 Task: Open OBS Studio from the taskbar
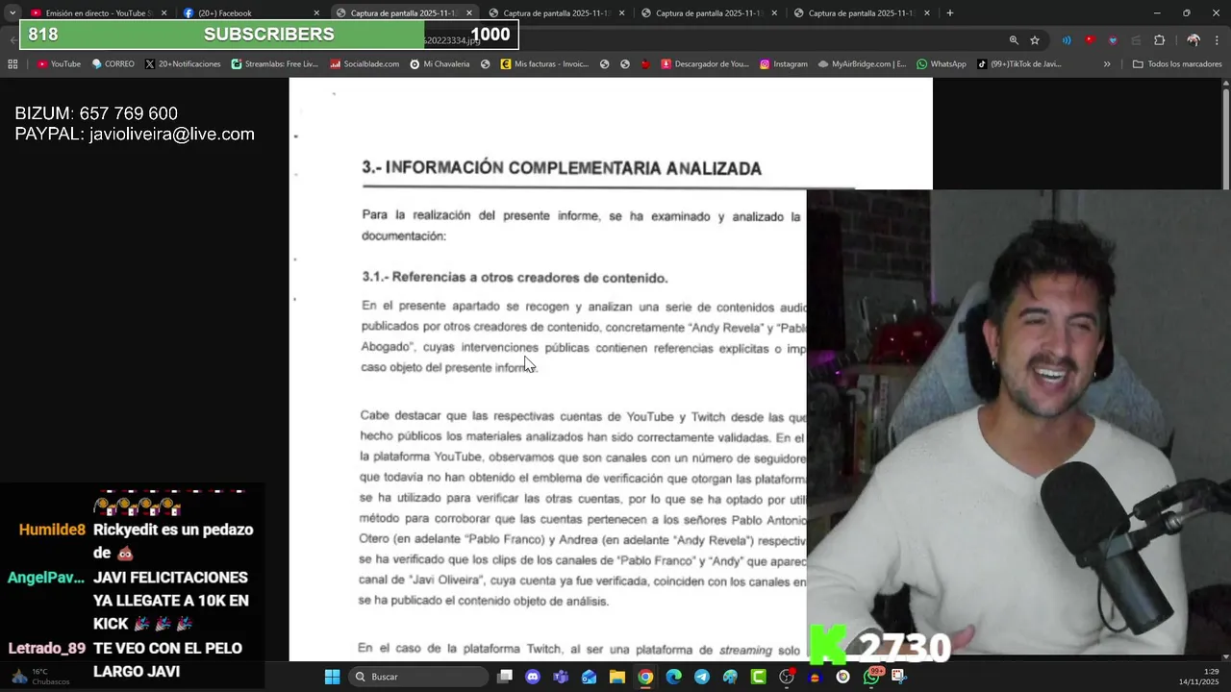tap(787, 677)
